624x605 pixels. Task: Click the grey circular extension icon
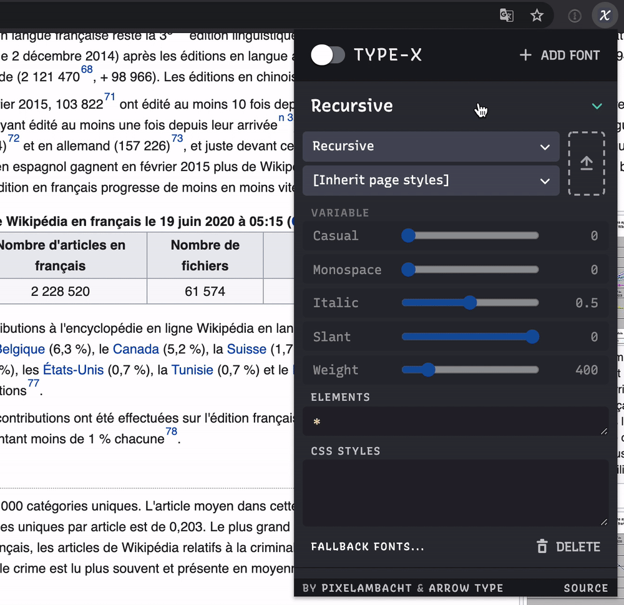point(574,16)
